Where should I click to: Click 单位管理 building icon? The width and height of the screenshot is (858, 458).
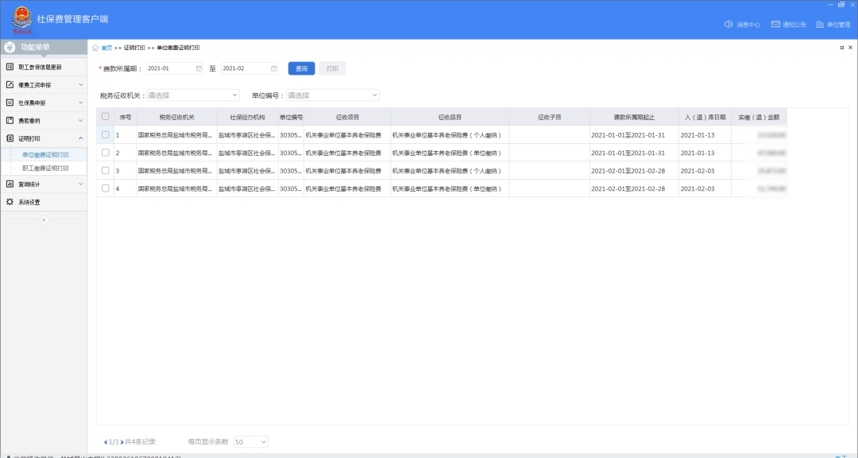tap(820, 25)
